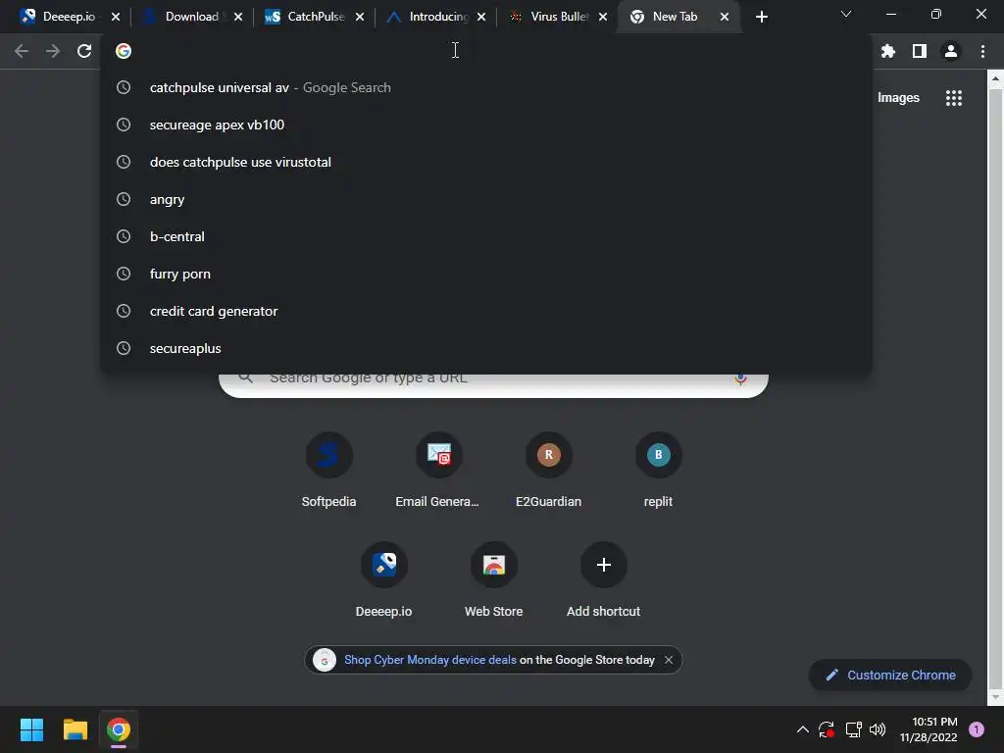1004x753 pixels.
Task: Open the Google apps grid
Action: [x=953, y=98]
